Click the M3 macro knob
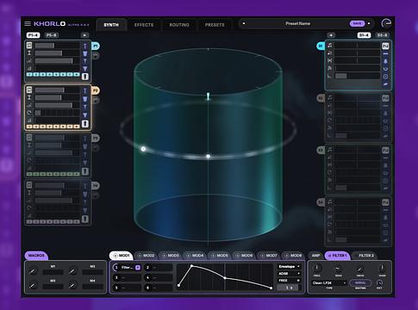418x310 pixels. tap(33, 285)
